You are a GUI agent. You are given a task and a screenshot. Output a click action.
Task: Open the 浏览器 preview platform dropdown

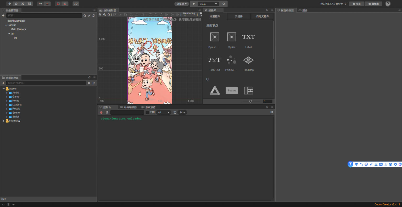point(182,4)
